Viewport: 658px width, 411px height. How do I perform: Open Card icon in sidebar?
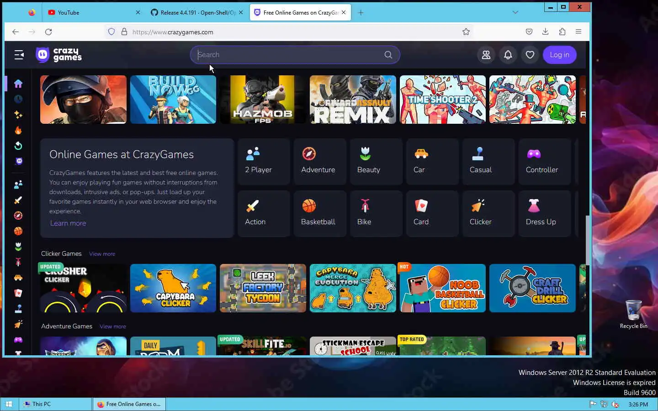coord(18,293)
